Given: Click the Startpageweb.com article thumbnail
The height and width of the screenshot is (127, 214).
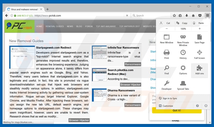Looking at the screenshot, I should [x=22, y=57].
